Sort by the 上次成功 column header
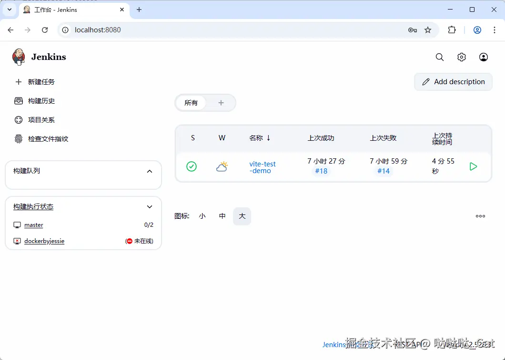Viewport: 505px width, 360px height. tap(321, 138)
